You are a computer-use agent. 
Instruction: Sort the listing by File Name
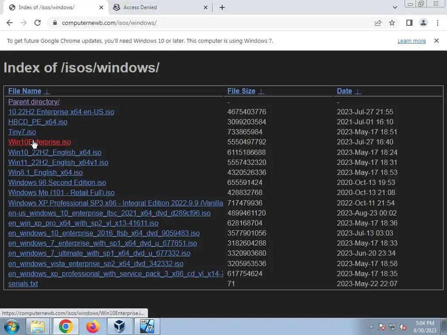click(29, 91)
